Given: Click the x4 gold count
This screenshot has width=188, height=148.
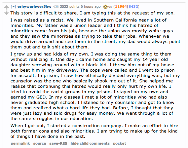Looking at the screenshot, I should (x=110, y=7).
